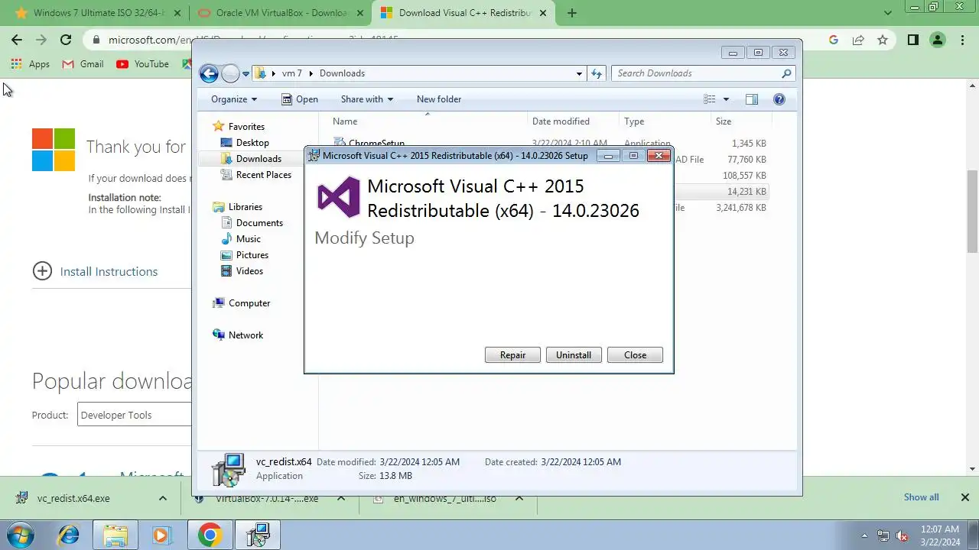
Task: Open vc_redist.x64.exe download options chevron
Action: (x=163, y=498)
